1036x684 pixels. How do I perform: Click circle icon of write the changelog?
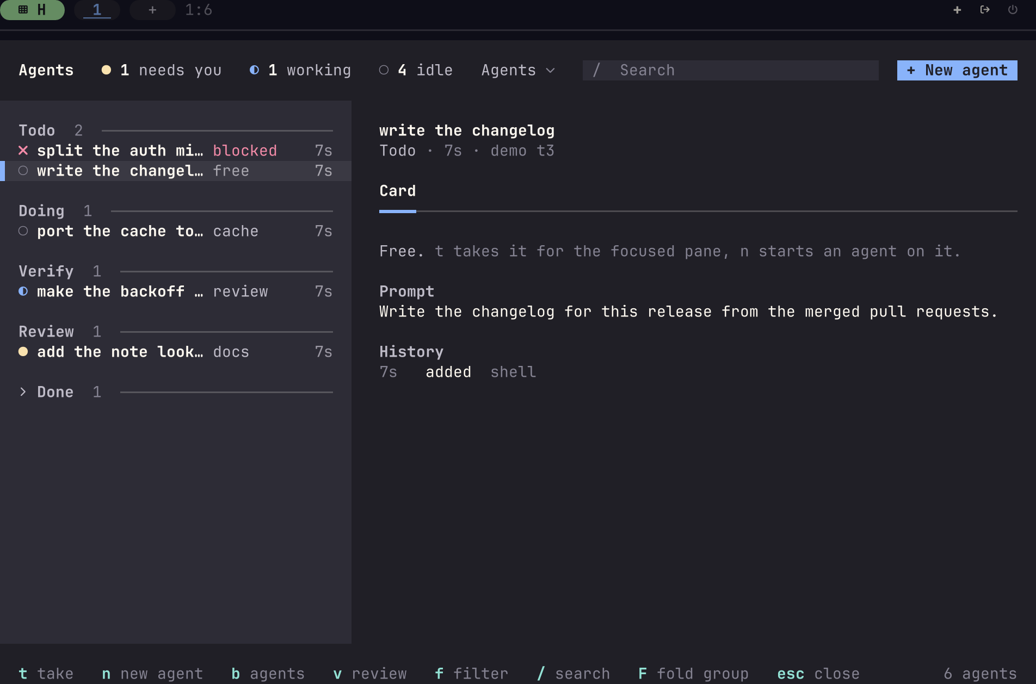point(23,171)
